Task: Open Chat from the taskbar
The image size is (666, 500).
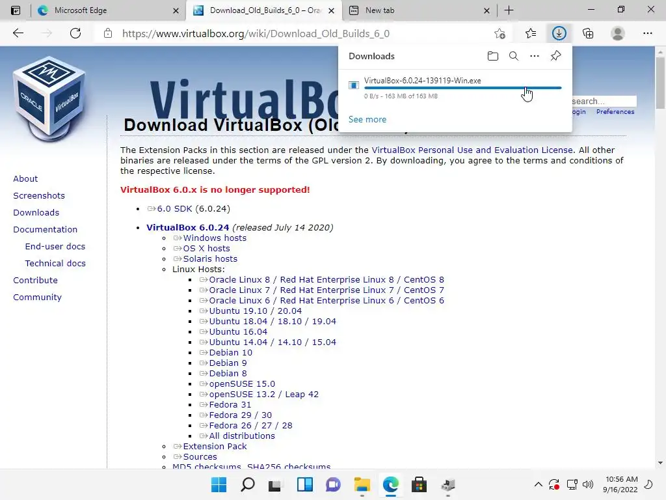Action: 334,484
